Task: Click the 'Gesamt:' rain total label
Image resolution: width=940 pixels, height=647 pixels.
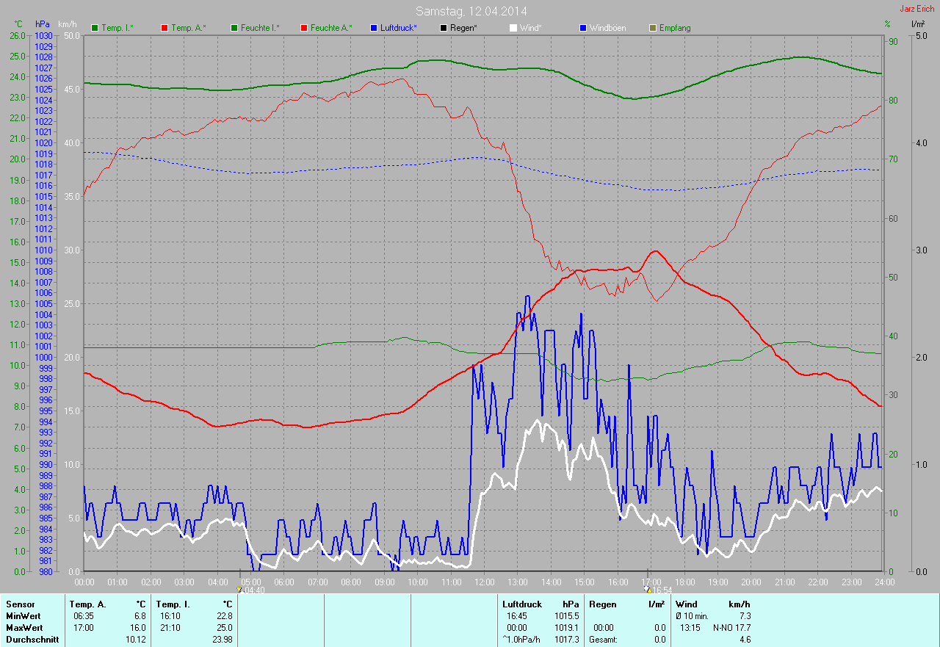Action: pyautogui.click(x=603, y=640)
